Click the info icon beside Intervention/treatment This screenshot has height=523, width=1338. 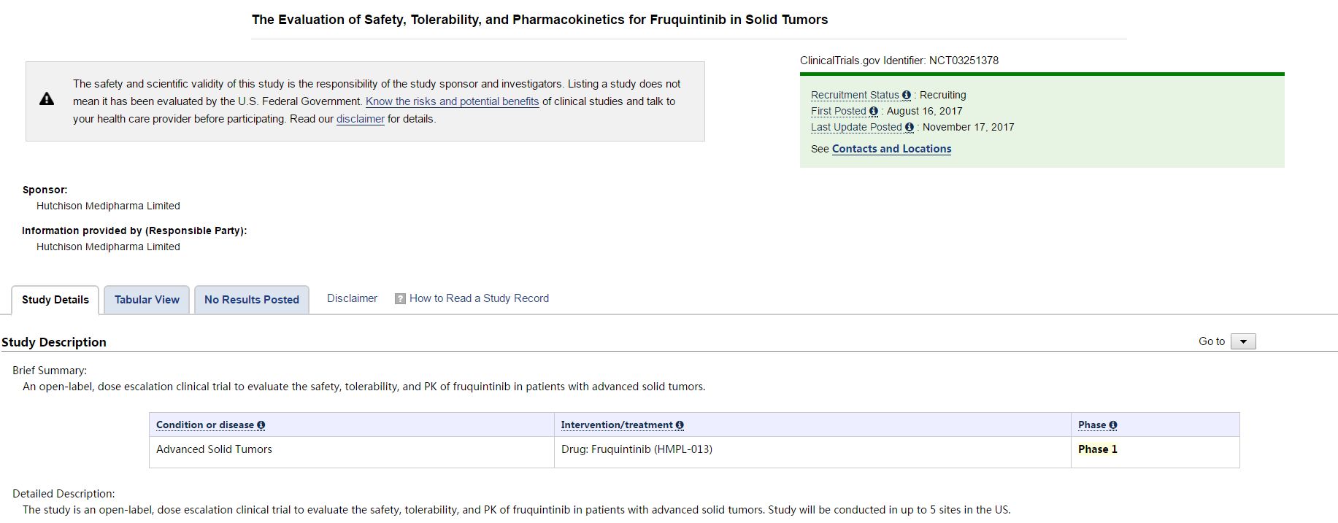click(680, 425)
